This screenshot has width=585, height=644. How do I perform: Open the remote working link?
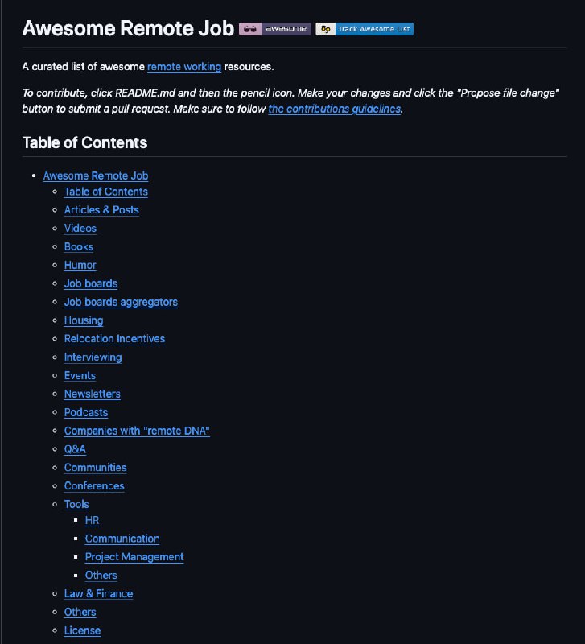184,66
